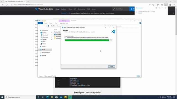
Task: Click Cancel in the VS Code setup dialog
Action: (111, 67)
